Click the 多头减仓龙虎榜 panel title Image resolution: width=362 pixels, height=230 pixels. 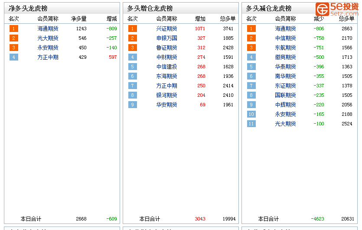click(x=269, y=9)
